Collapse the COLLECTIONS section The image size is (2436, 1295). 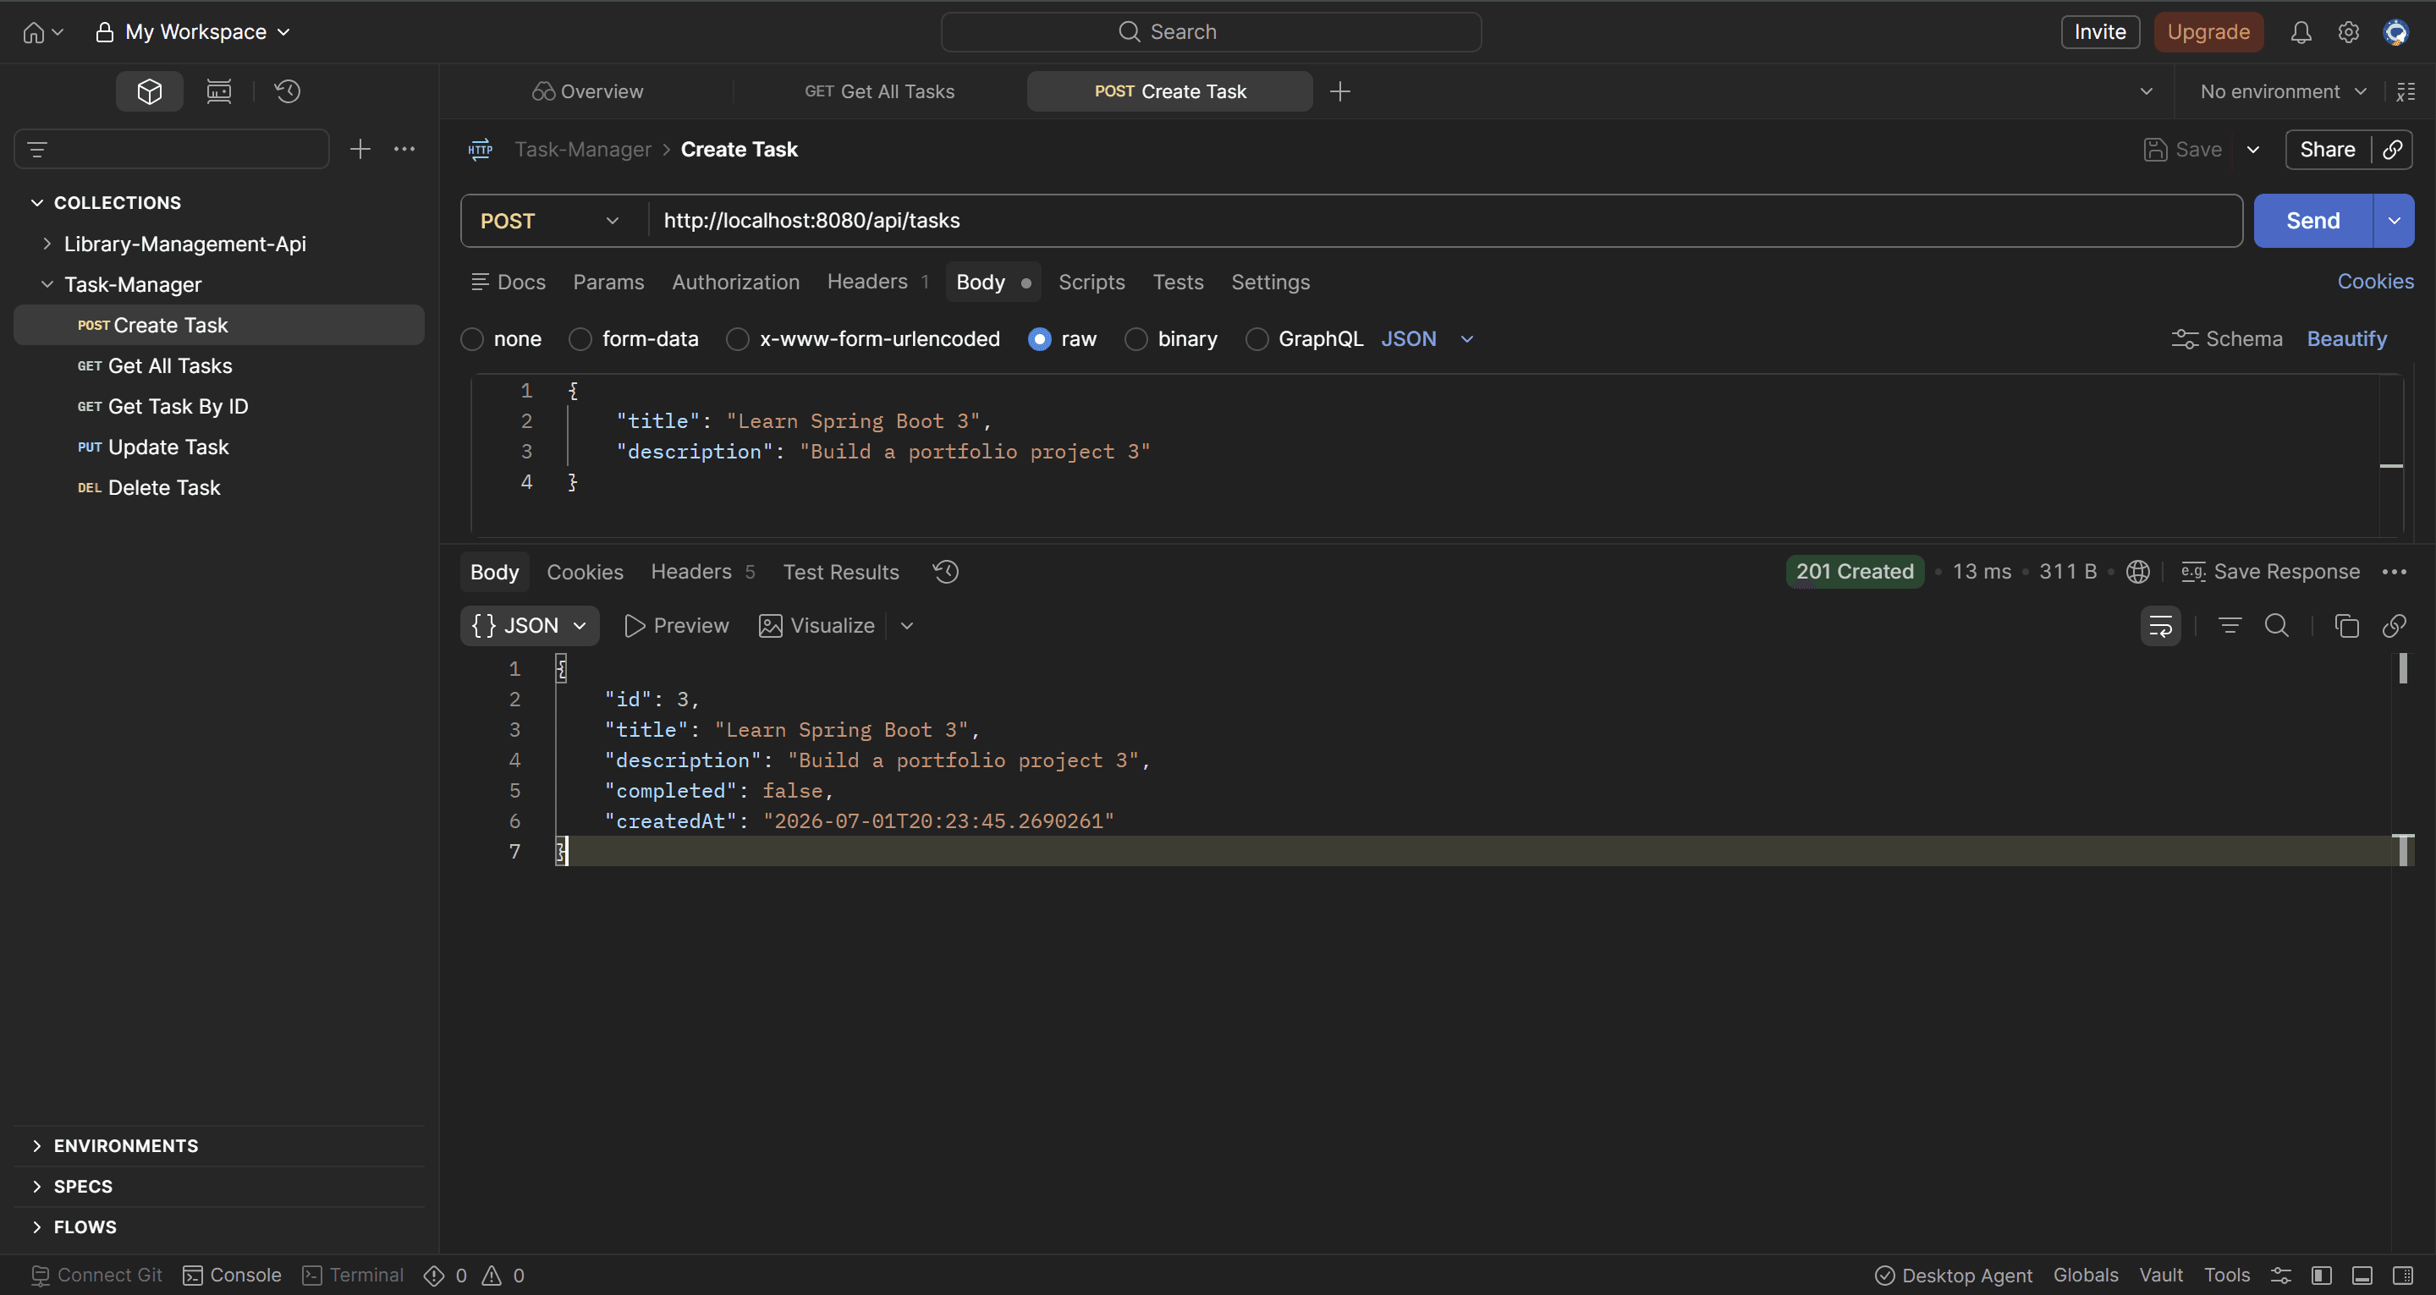point(37,202)
